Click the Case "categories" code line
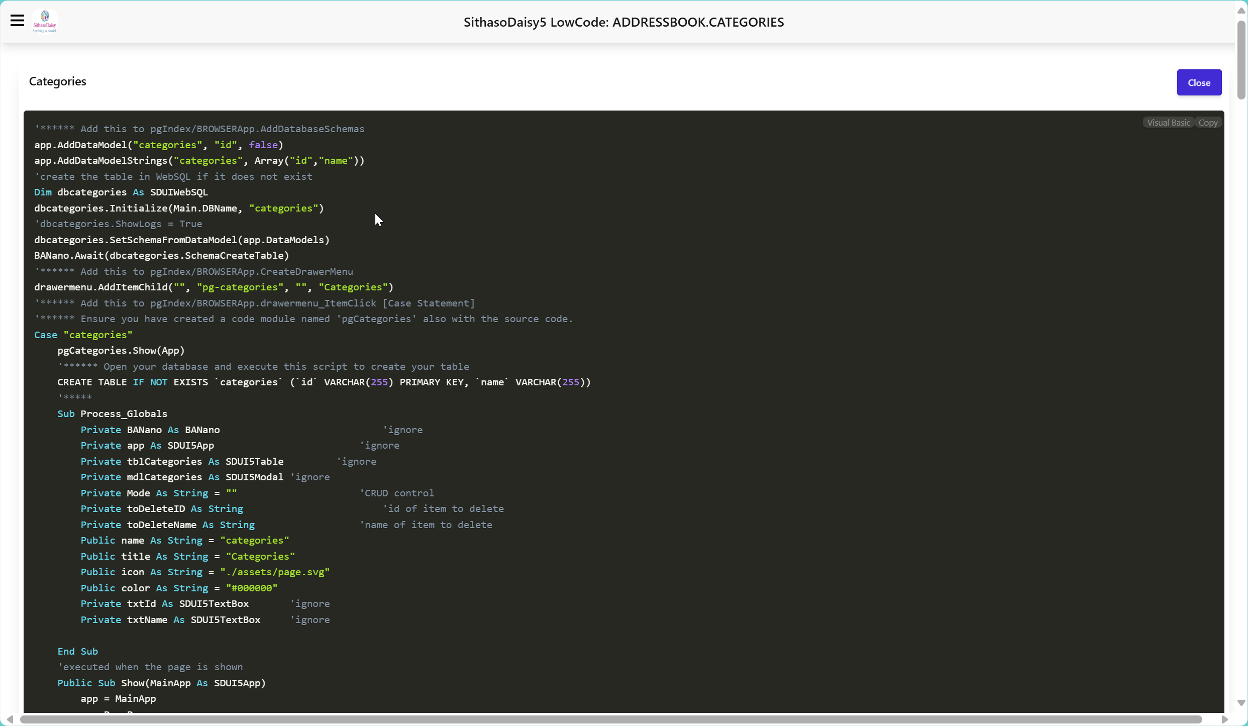Screen dimensions: 1248x726 pos(83,335)
